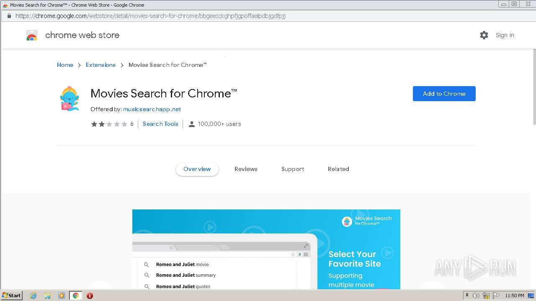Click the promotional screenshot image
The image size is (536, 301).
pos(266,249)
